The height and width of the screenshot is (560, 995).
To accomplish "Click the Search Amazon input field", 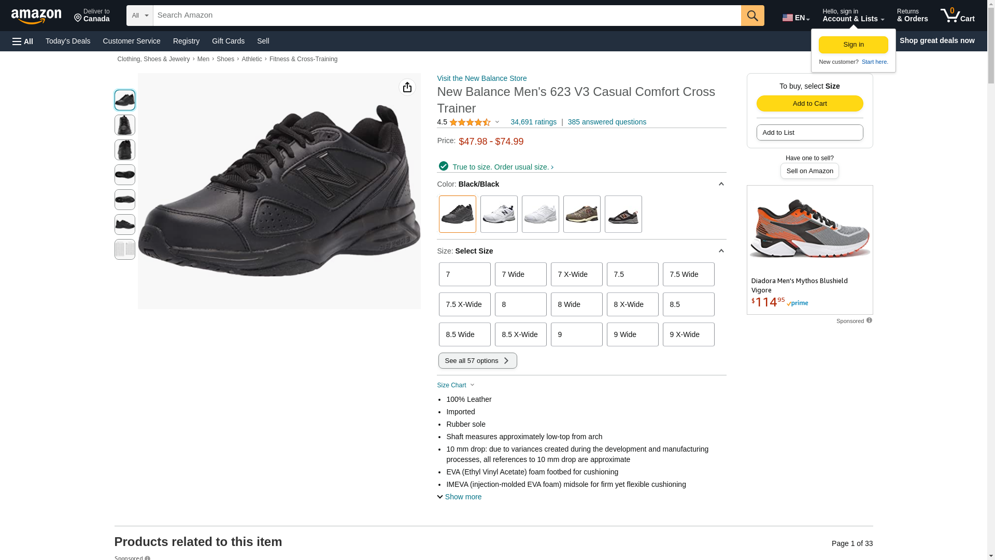I will [x=447, y=16].
